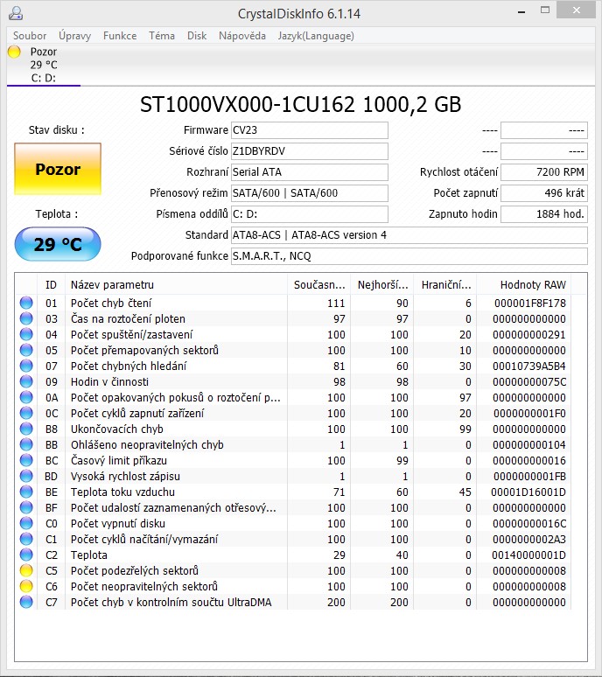Screen dimensions: 602x677
Task: Click blue status icon for Hodin v činnosti
Action: [x=26, y=382]
